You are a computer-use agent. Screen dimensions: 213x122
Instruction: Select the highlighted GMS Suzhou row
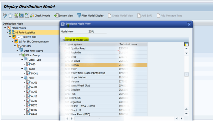pos(104,65)
